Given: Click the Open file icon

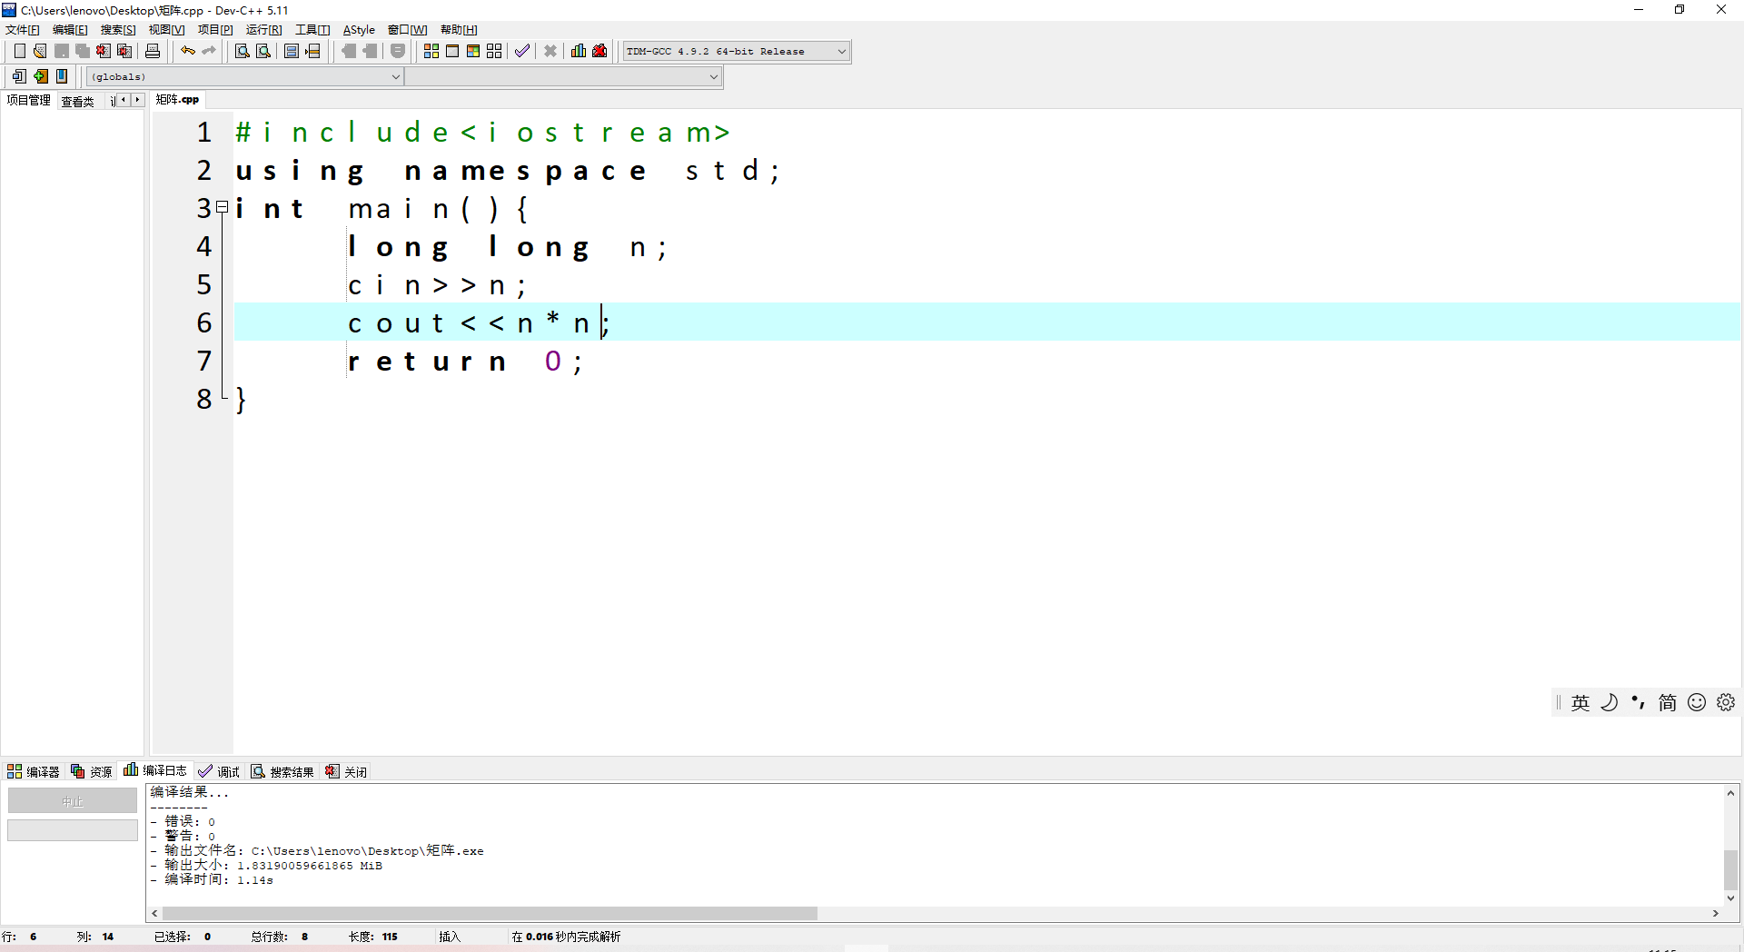Looking at the screenshot, I should coord(40,51).
